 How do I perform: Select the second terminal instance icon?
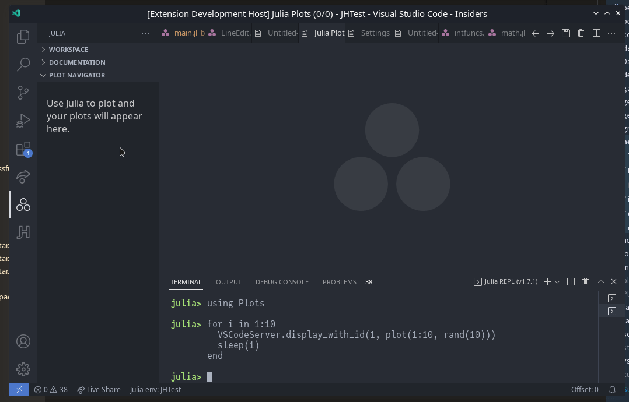point(611,311)
